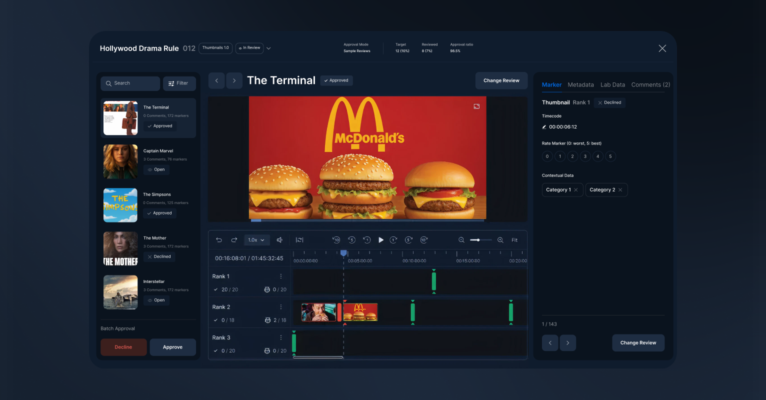This screenshot has height=400, width=766.
Task: Decline the batch
Action: (123, 347)
